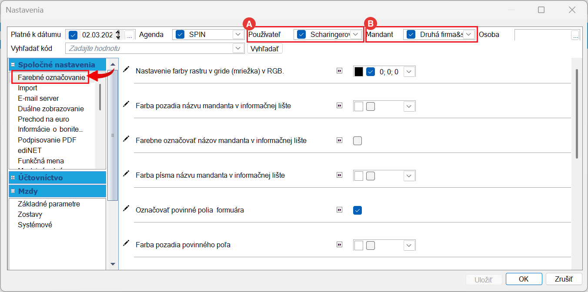Expand the Účtovníctvo section

coord(13,178)
